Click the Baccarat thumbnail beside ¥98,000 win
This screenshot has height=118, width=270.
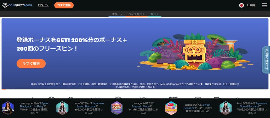[62, 108]
